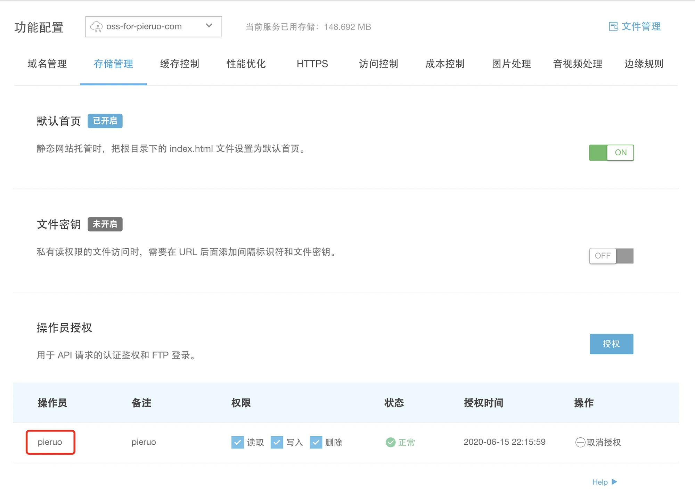Open the 边缘规则 tab
This screenshot has width=695, height=494.
[x=644, y=64]
